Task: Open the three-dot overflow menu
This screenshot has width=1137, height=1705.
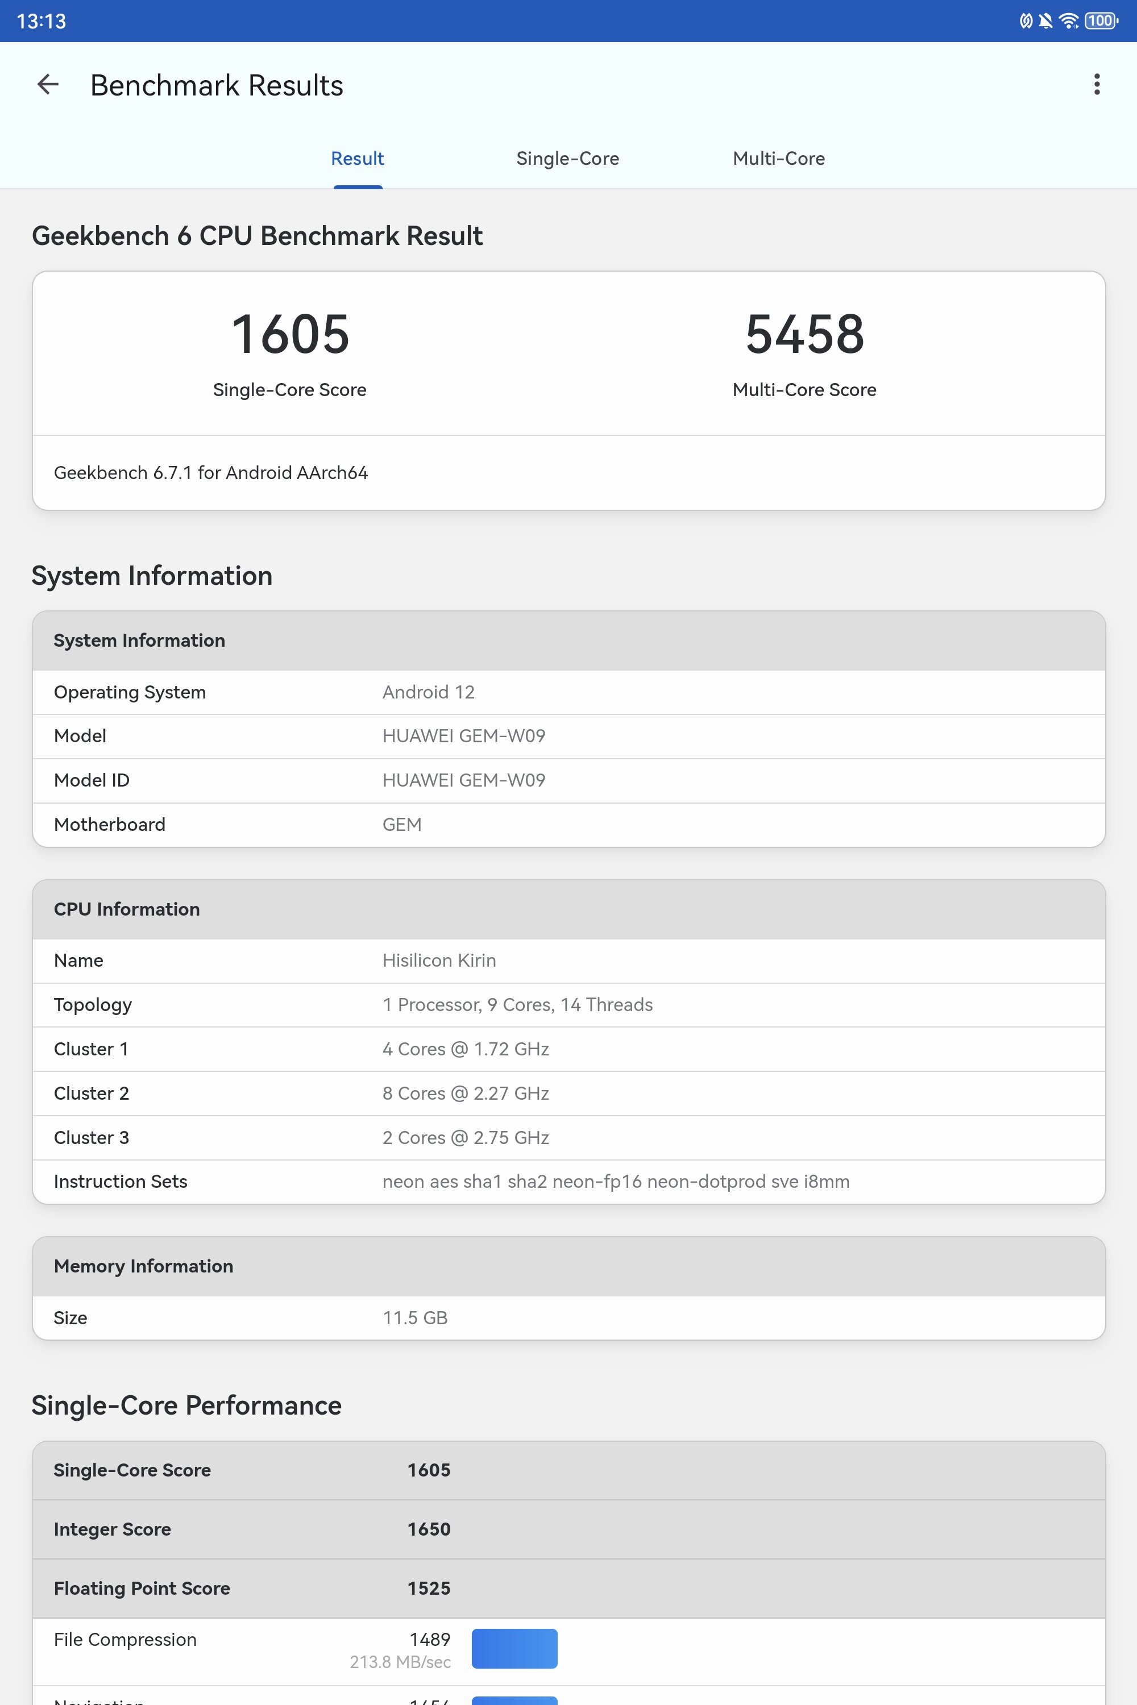Action: pyautogui.click(x=1097, y=85)
